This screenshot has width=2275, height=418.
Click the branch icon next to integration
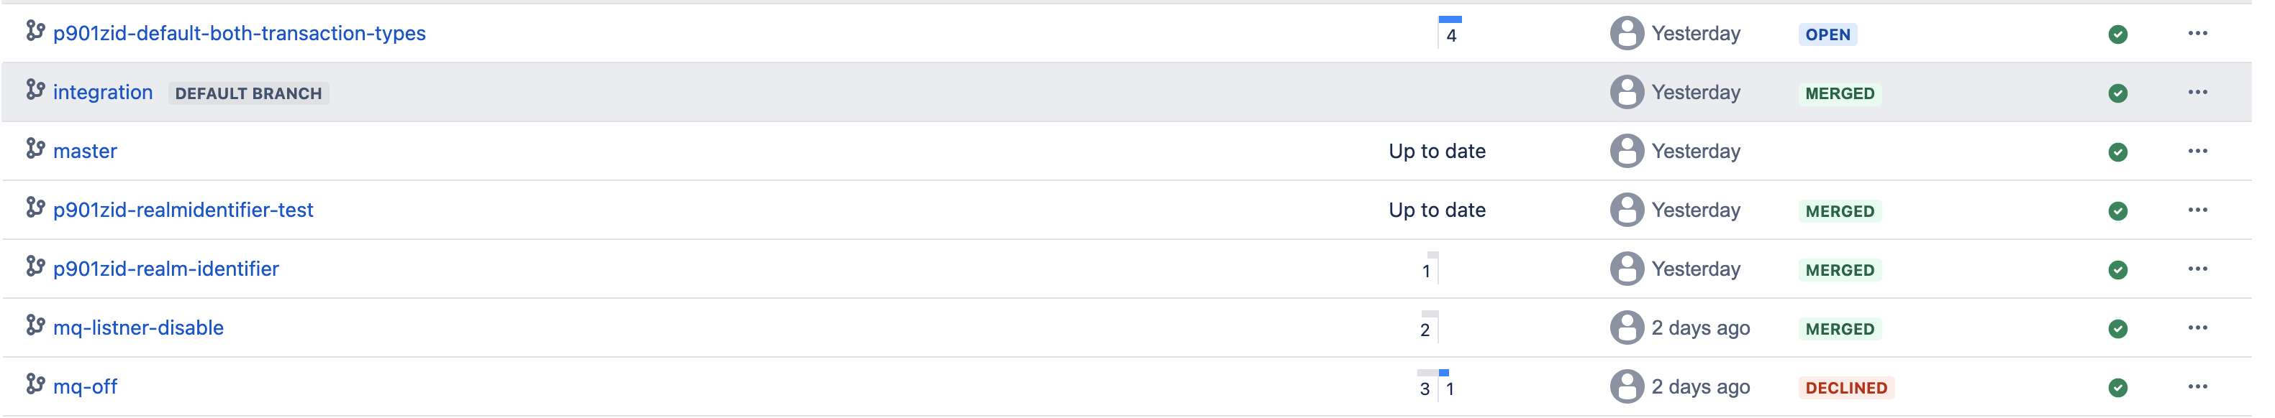35,92
